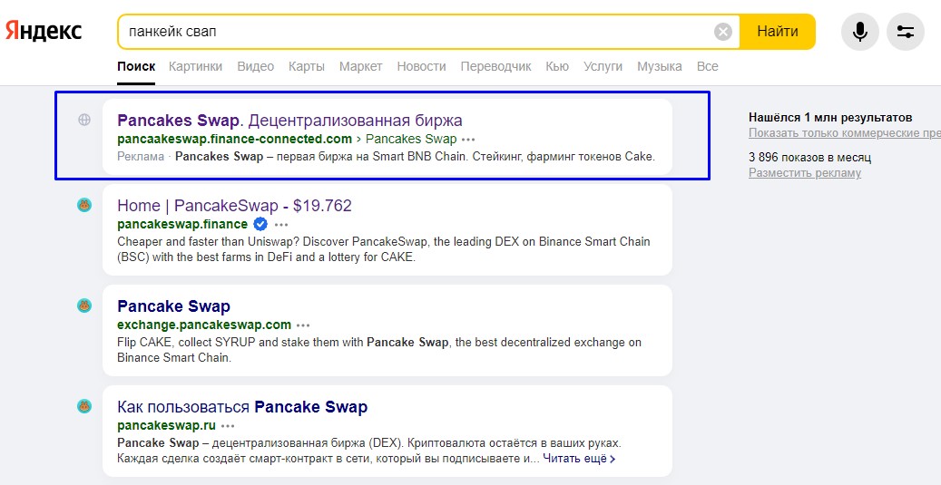Open the Услуги tab

(603, 66)
